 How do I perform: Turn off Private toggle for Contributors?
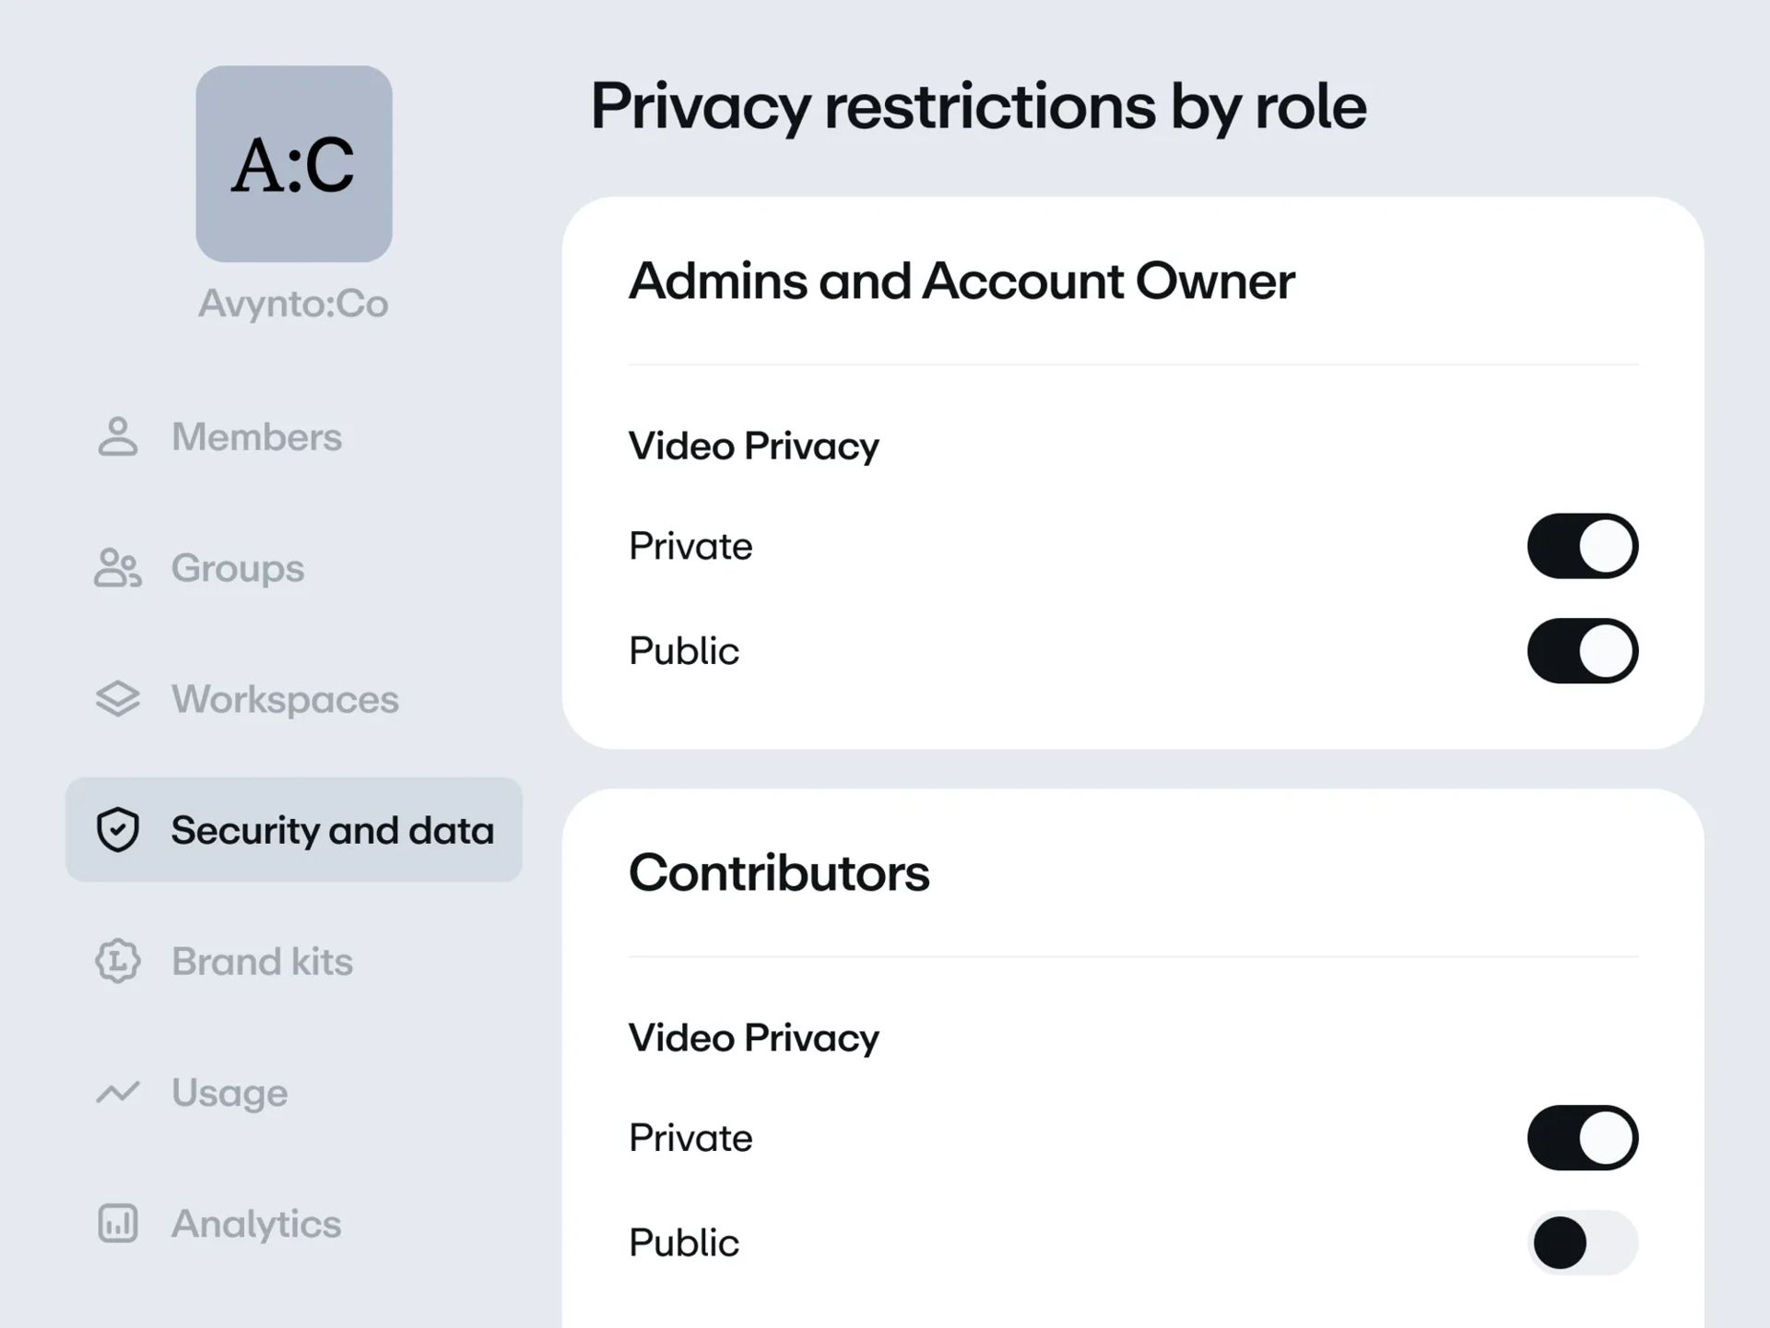pyautogui.click(x=1582, y=1138)
